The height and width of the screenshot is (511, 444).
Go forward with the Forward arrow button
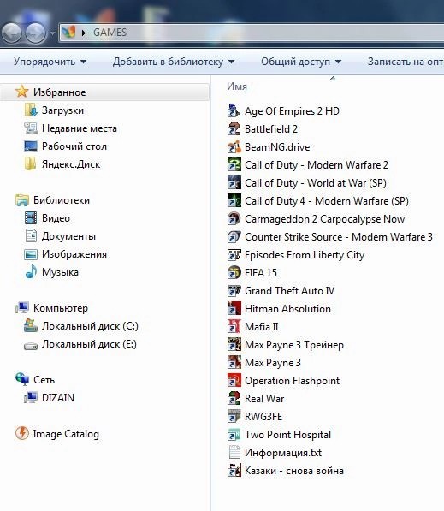[x=36, y=33]
